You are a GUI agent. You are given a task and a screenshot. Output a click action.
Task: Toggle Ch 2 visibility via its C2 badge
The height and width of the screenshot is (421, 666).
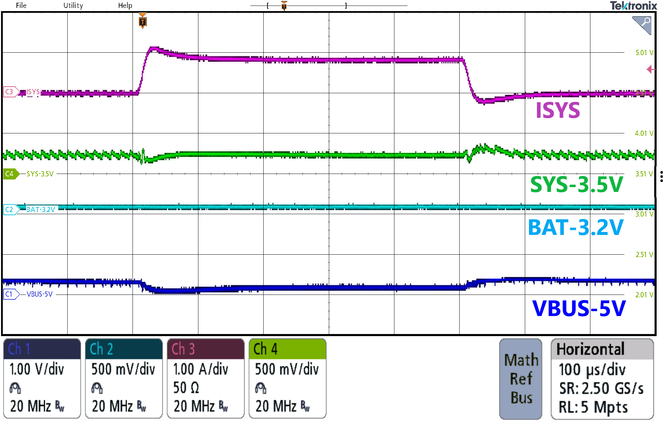pyautogui.click(x=10, y=210)
